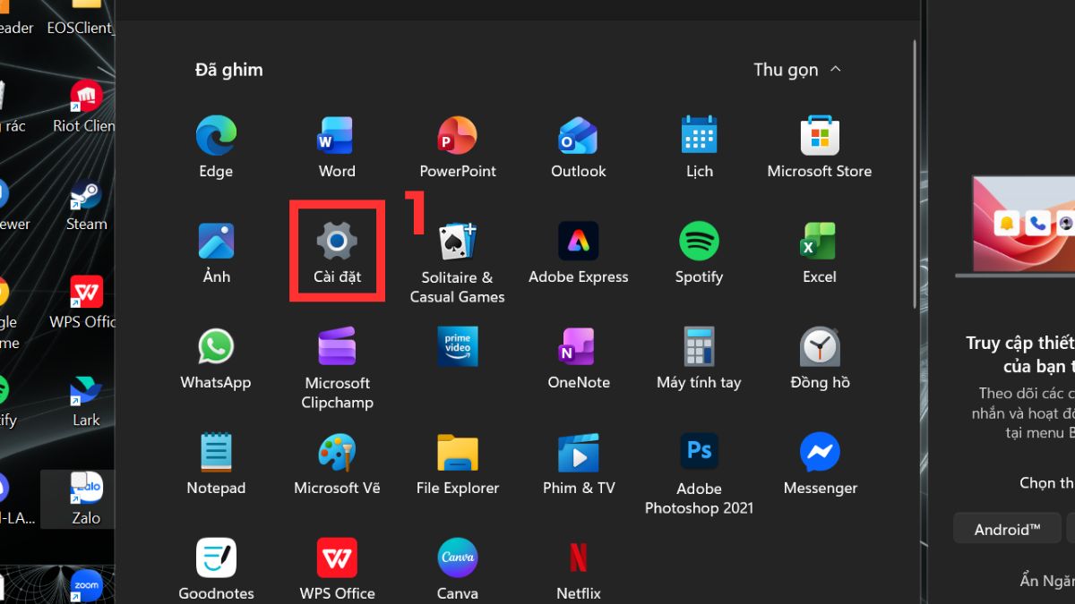Open Messenger pinned app
The width and height of the screenshot is (1075, 604).
[x=820, y=464]
